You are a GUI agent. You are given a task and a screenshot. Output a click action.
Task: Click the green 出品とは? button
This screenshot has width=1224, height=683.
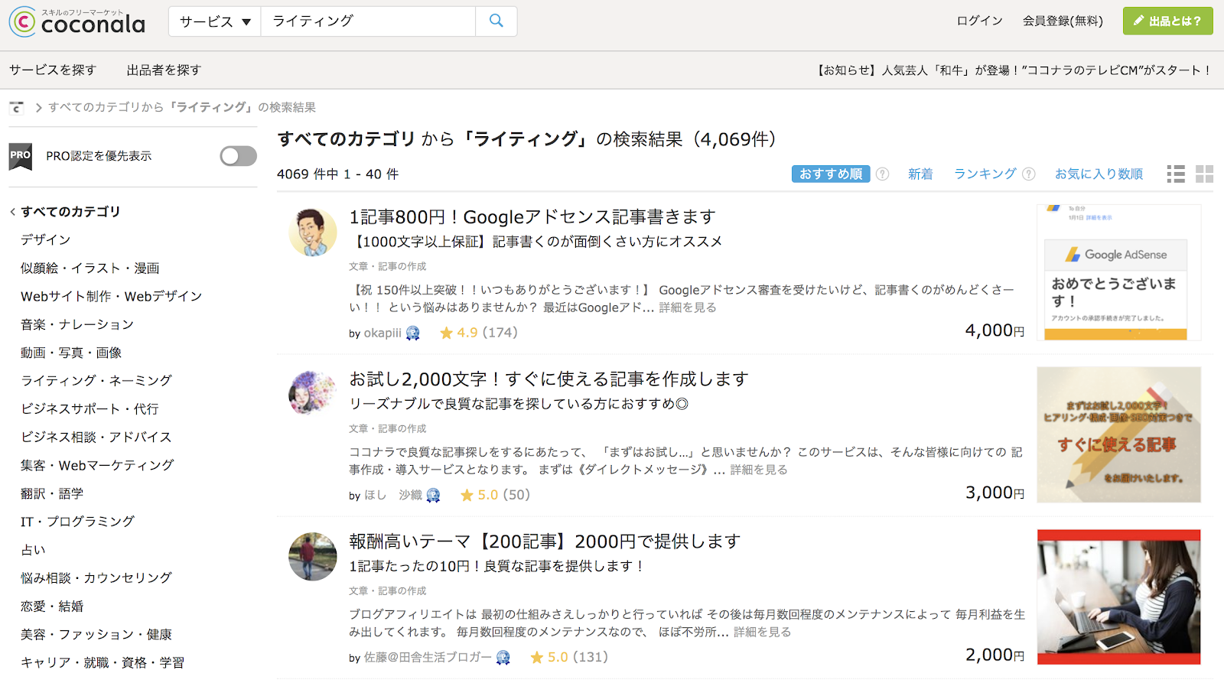[x=1168, y=21]
